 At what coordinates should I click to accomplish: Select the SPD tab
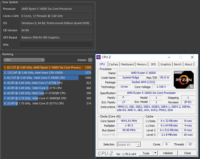click(153, 64)
